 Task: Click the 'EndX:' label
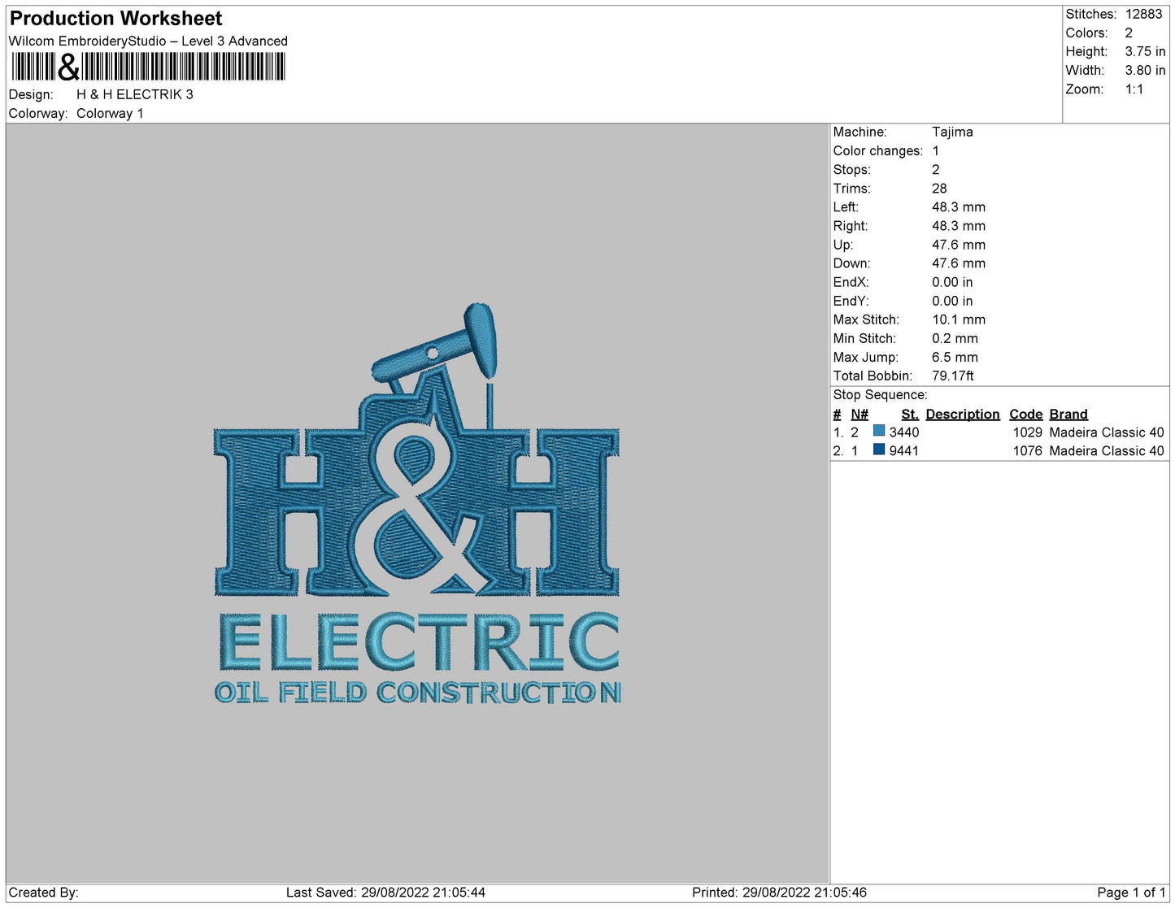tap(851, 282)
